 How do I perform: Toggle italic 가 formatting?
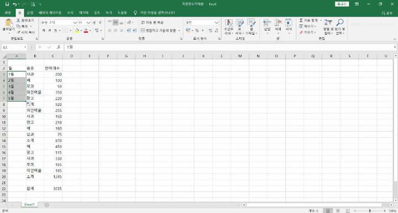pos(49,30)
